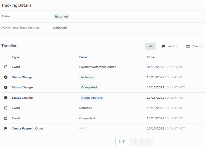Viewport: 205px width, 147px height.
Task: Click checkmark icon beside Needs Approval row
Action: click(x=6, y=98)
